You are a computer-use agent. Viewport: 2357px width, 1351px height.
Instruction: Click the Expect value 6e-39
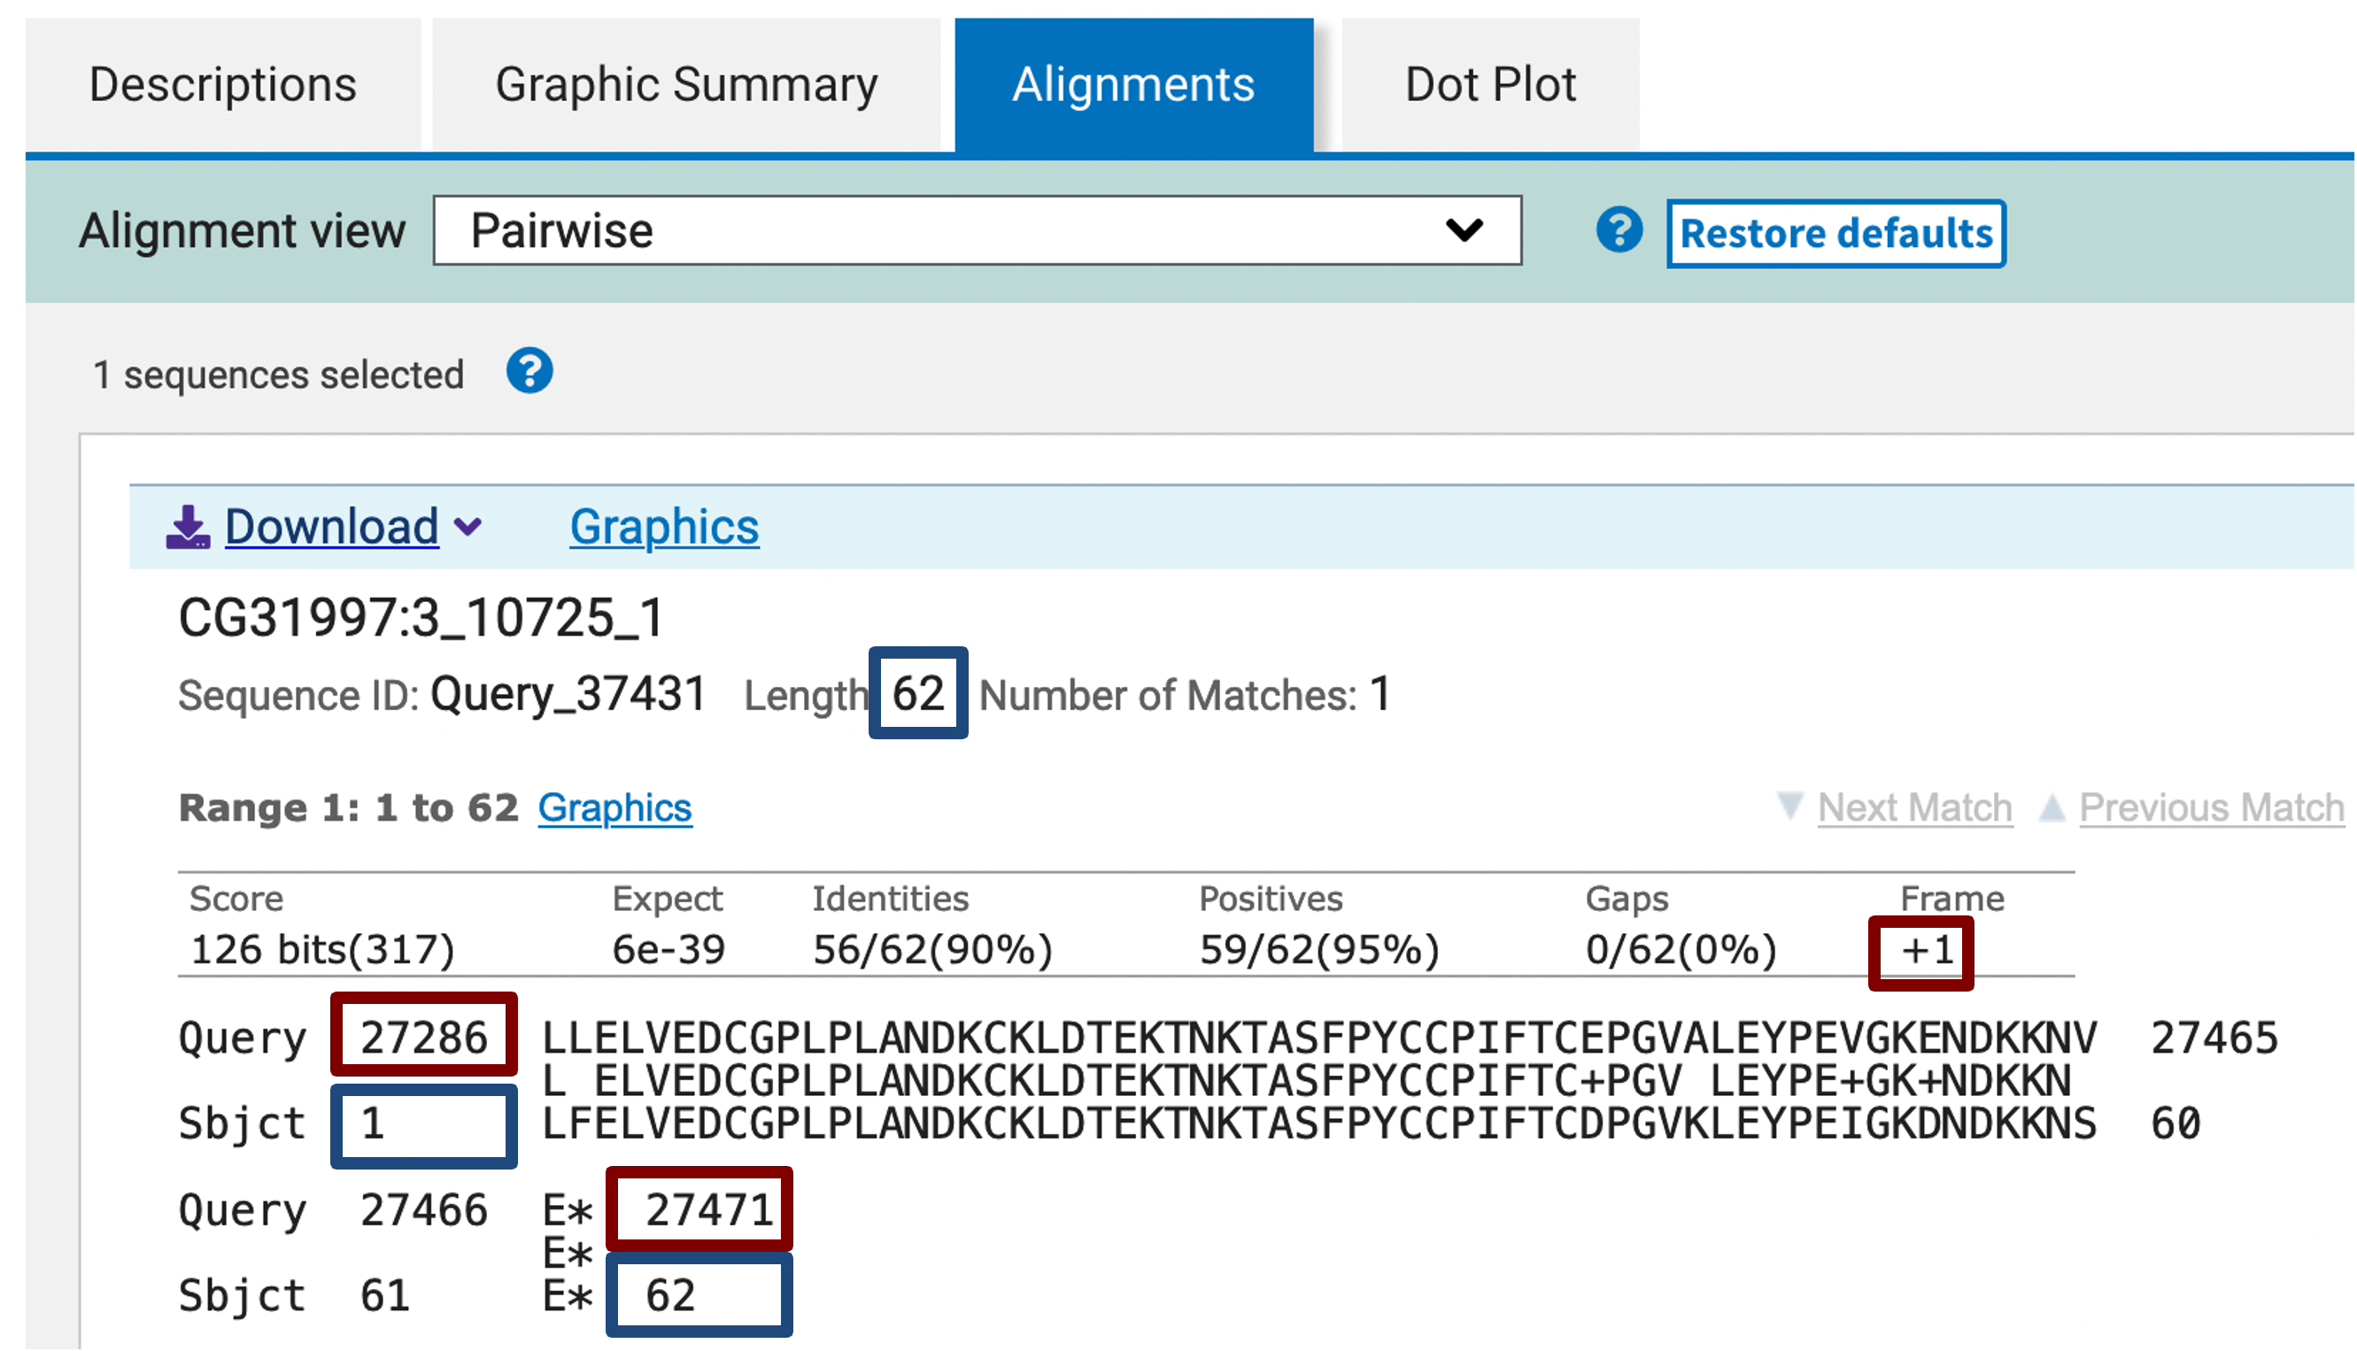(x=668, y=949)
